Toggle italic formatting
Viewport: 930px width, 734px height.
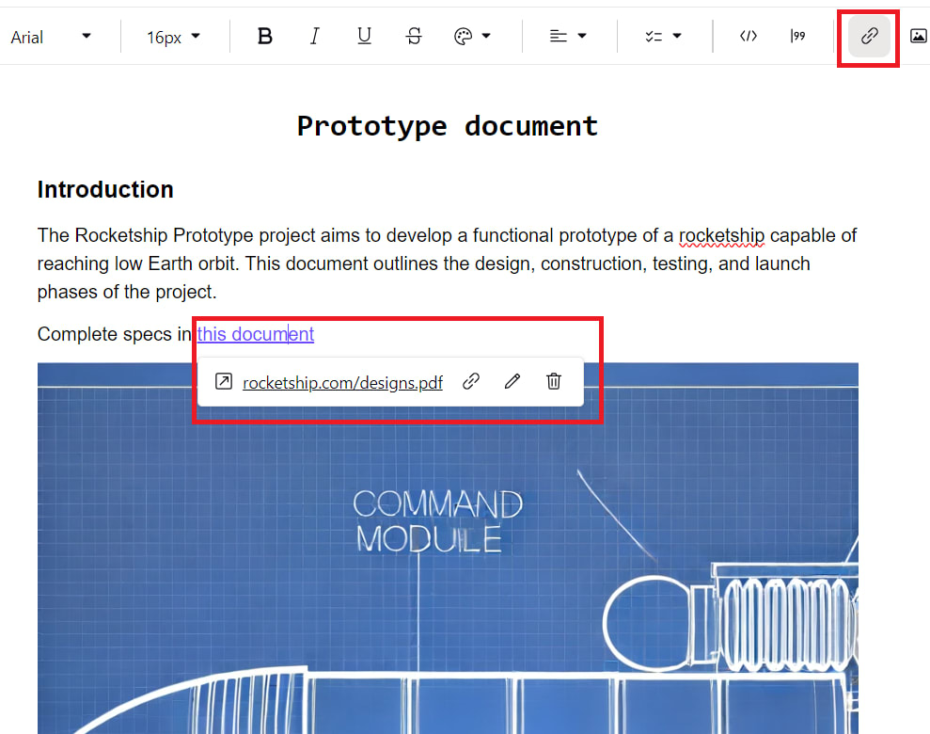[x=314, y=36]
